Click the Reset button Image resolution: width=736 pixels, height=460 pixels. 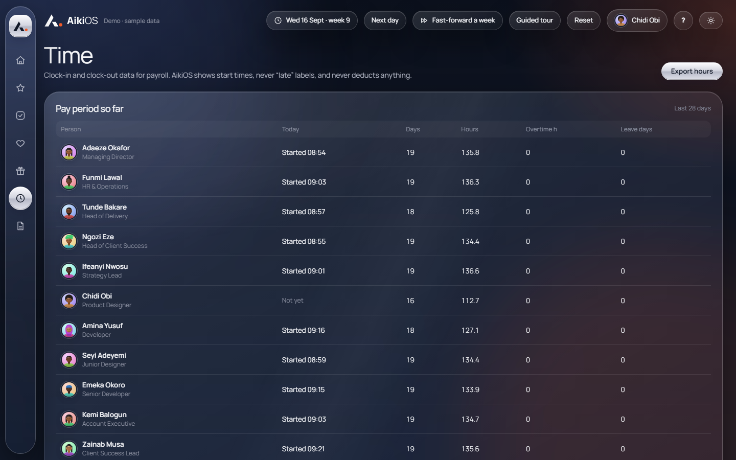[x=584, y=20]
